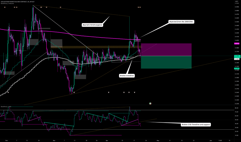Screen dimensions: 241x142
Task: Click Apr on the time axis
Action: pyautogui.click(x=107, y=140)
